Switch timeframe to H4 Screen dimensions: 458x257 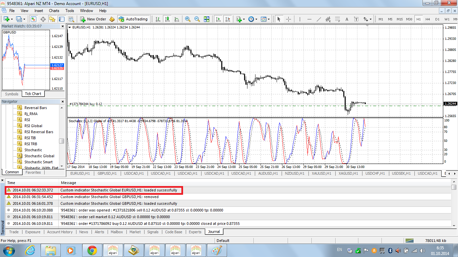(x=427, y=19)
